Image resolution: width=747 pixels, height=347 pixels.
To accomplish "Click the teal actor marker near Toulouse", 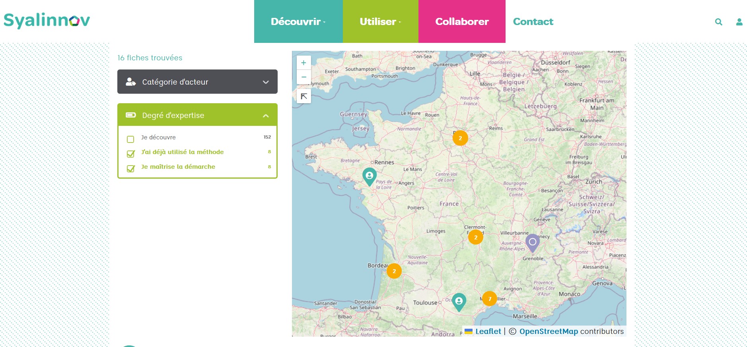I will tap(459, 301).
